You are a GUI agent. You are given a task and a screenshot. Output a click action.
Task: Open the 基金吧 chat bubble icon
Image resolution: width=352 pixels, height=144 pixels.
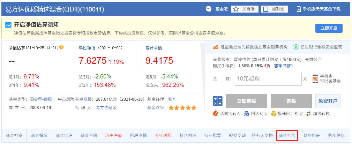click(x=209, y=9)
